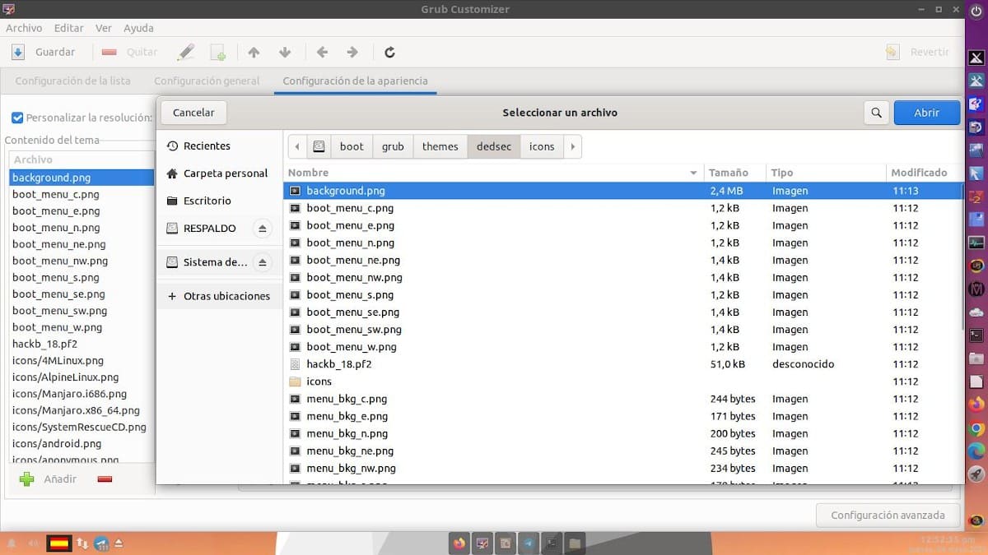Open the search magnifier in the file chooser

[875, 113]
